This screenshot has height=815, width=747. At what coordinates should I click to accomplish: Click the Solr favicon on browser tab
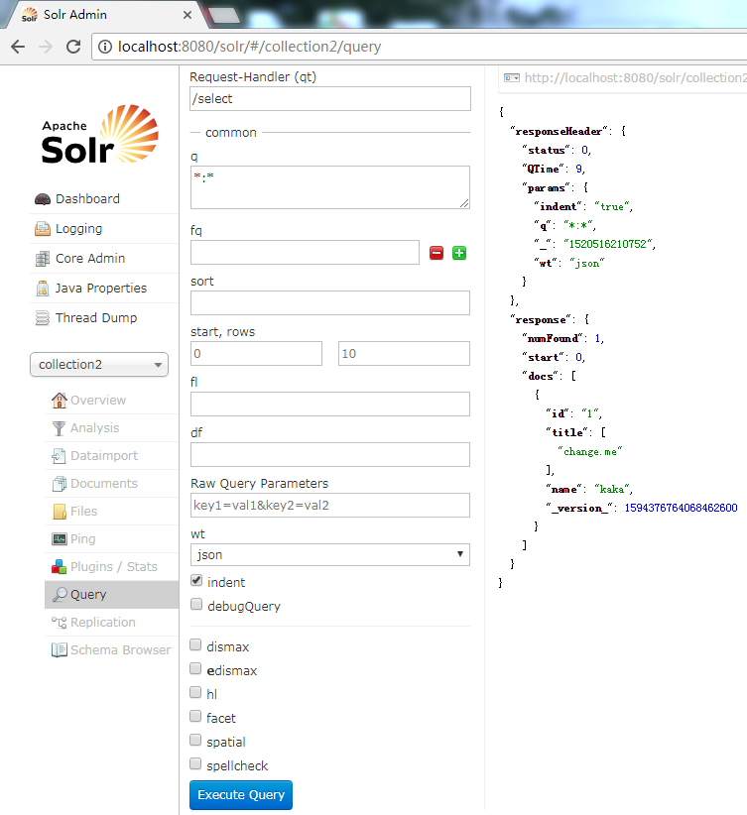click(30, 15)
